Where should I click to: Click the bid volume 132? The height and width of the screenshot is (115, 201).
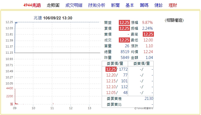[124, 87]
